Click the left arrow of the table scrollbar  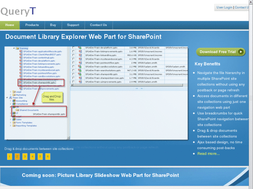click(x=72, y=85)
